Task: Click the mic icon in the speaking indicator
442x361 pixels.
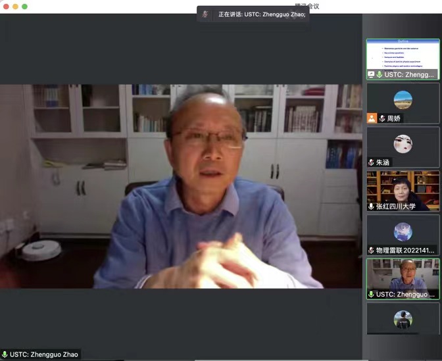Action: click(x=206, y=14)
